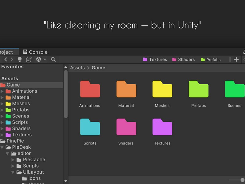
Task: Select the lime Prefabs folder thumbnail
Action: (198, 89)
